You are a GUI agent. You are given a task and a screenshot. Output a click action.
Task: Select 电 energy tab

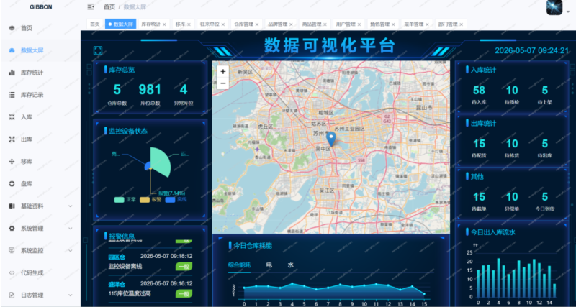click(269, 265)
